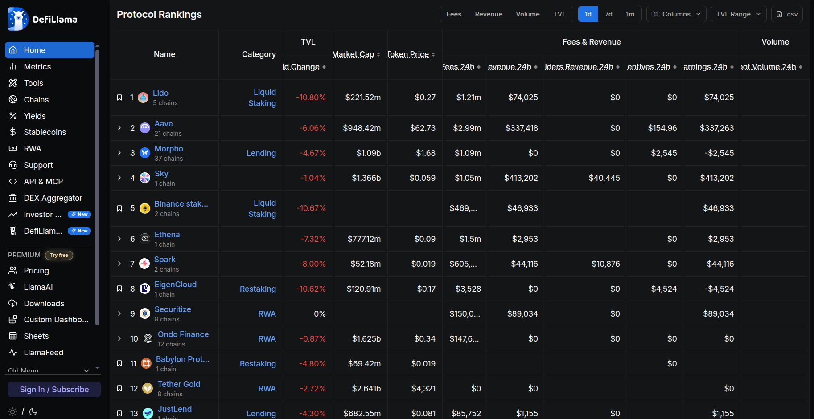The height and width of the screenshot is (419, 814).
Task: Click the Chains globe icon
Action: (x=13, y=100)
